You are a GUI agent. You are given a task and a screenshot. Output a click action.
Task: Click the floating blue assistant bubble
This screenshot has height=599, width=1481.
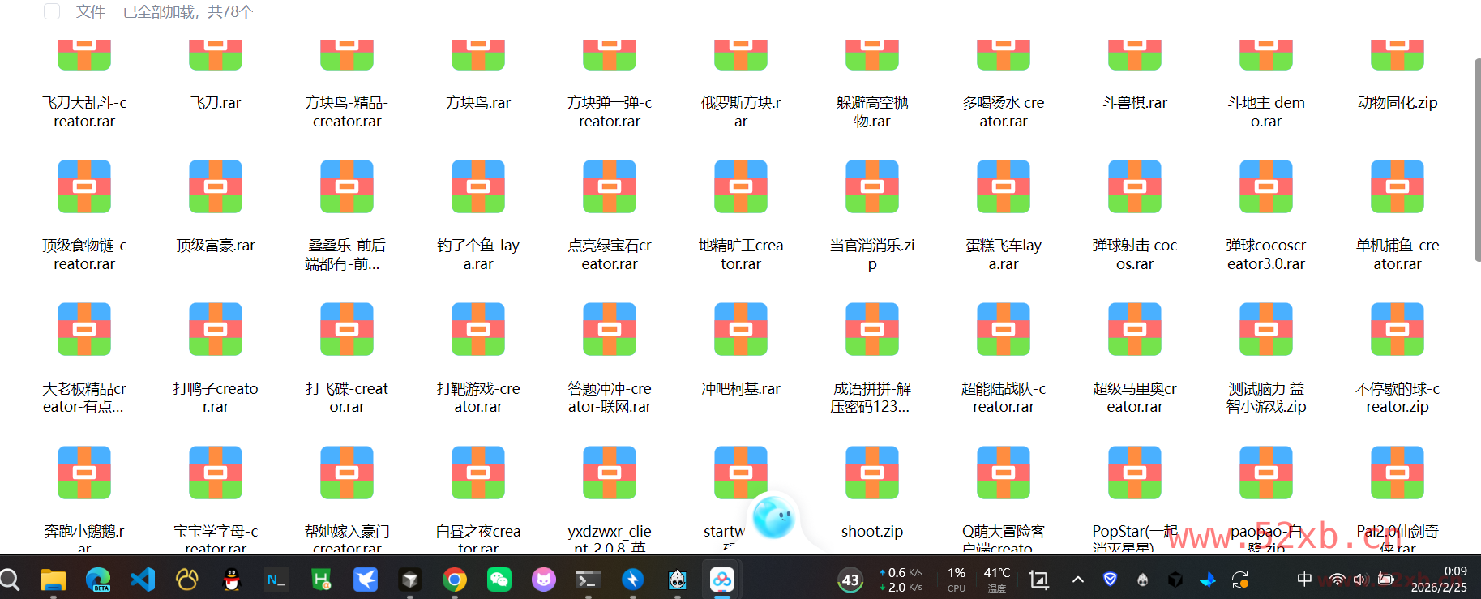point(773,517)
